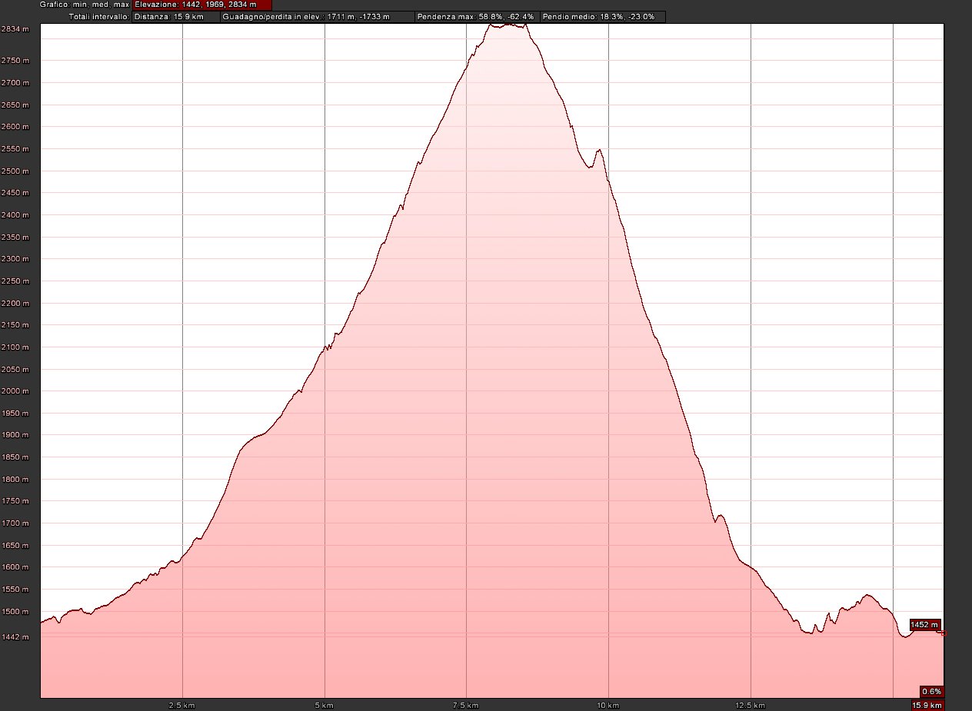This screenshot has height=711, width=972.
Task: Click the red square cursor marker on the profile
Action: (944, 634)
